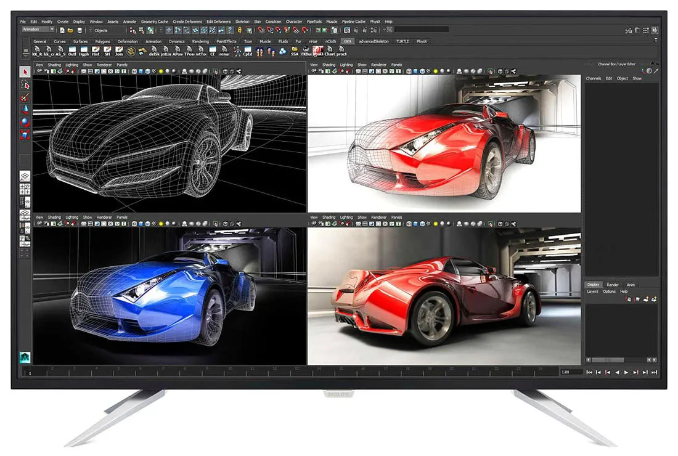Switch to the Polygons shelf tab

tap(102, 42)
